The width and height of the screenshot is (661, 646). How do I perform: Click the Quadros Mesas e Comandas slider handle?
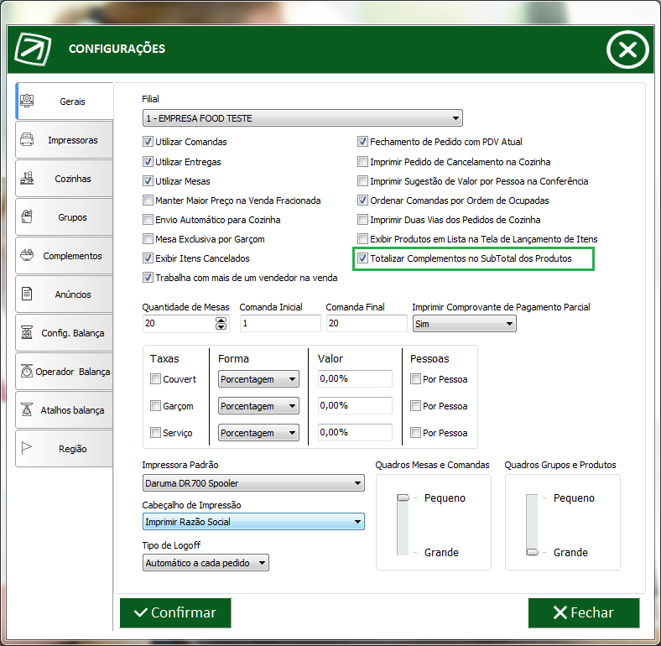point(403,498)
